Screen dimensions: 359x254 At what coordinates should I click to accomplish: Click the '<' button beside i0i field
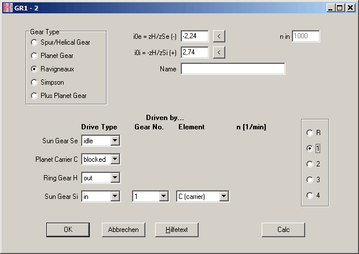click(x=219, y=53)
